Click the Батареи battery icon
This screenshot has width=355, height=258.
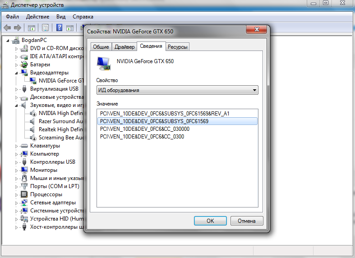tap(24, 64)
